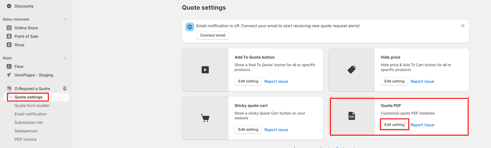Click the Flow app icon
Image resolution: width=491 pixels, height=148 pixels.
9,66
